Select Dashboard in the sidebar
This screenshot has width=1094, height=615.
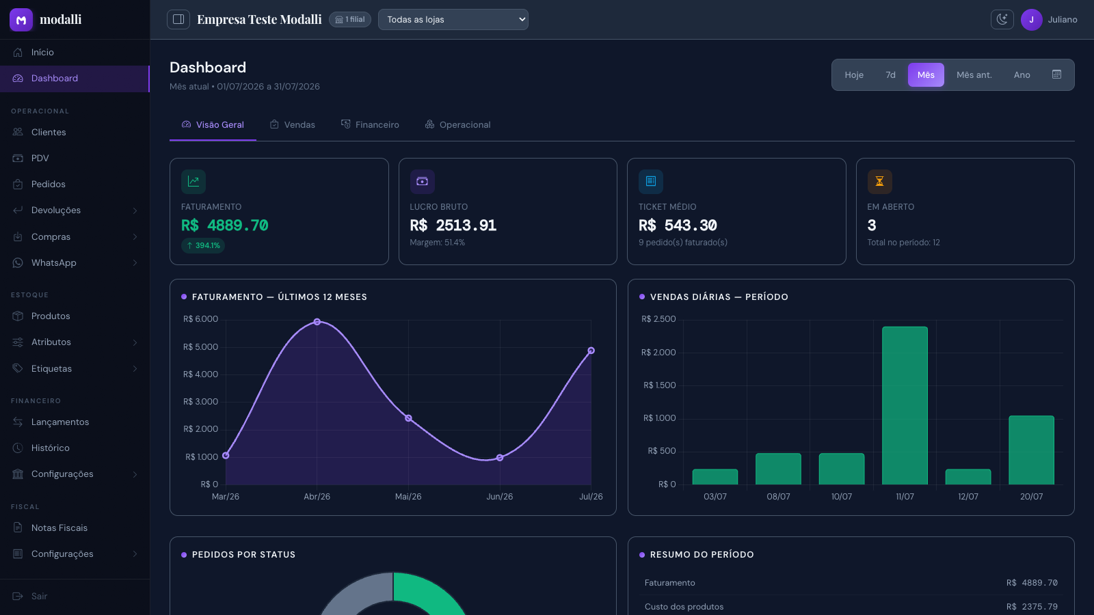tap(75, 78)
